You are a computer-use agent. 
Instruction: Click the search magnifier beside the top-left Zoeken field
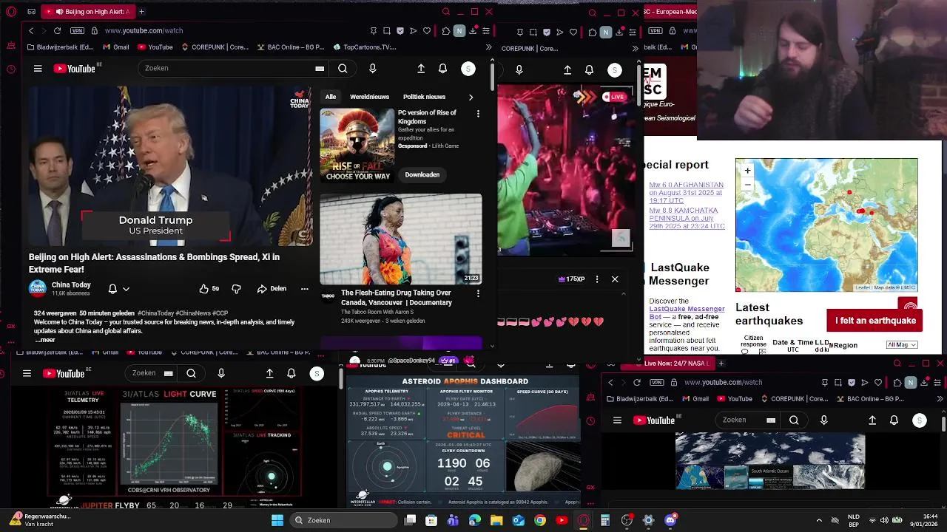tap(343, 69)
